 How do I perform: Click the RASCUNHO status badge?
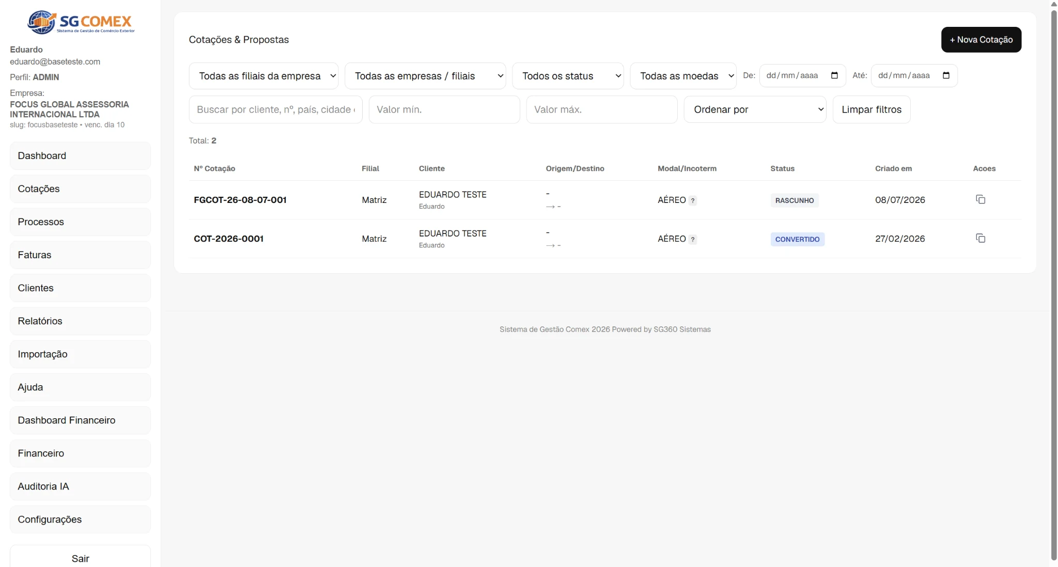pyautogui.click(x=794, y=200)
